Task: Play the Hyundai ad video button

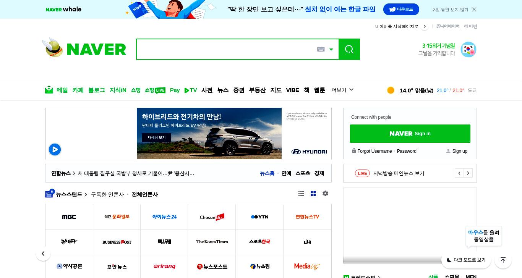Action: click(55, 149)
